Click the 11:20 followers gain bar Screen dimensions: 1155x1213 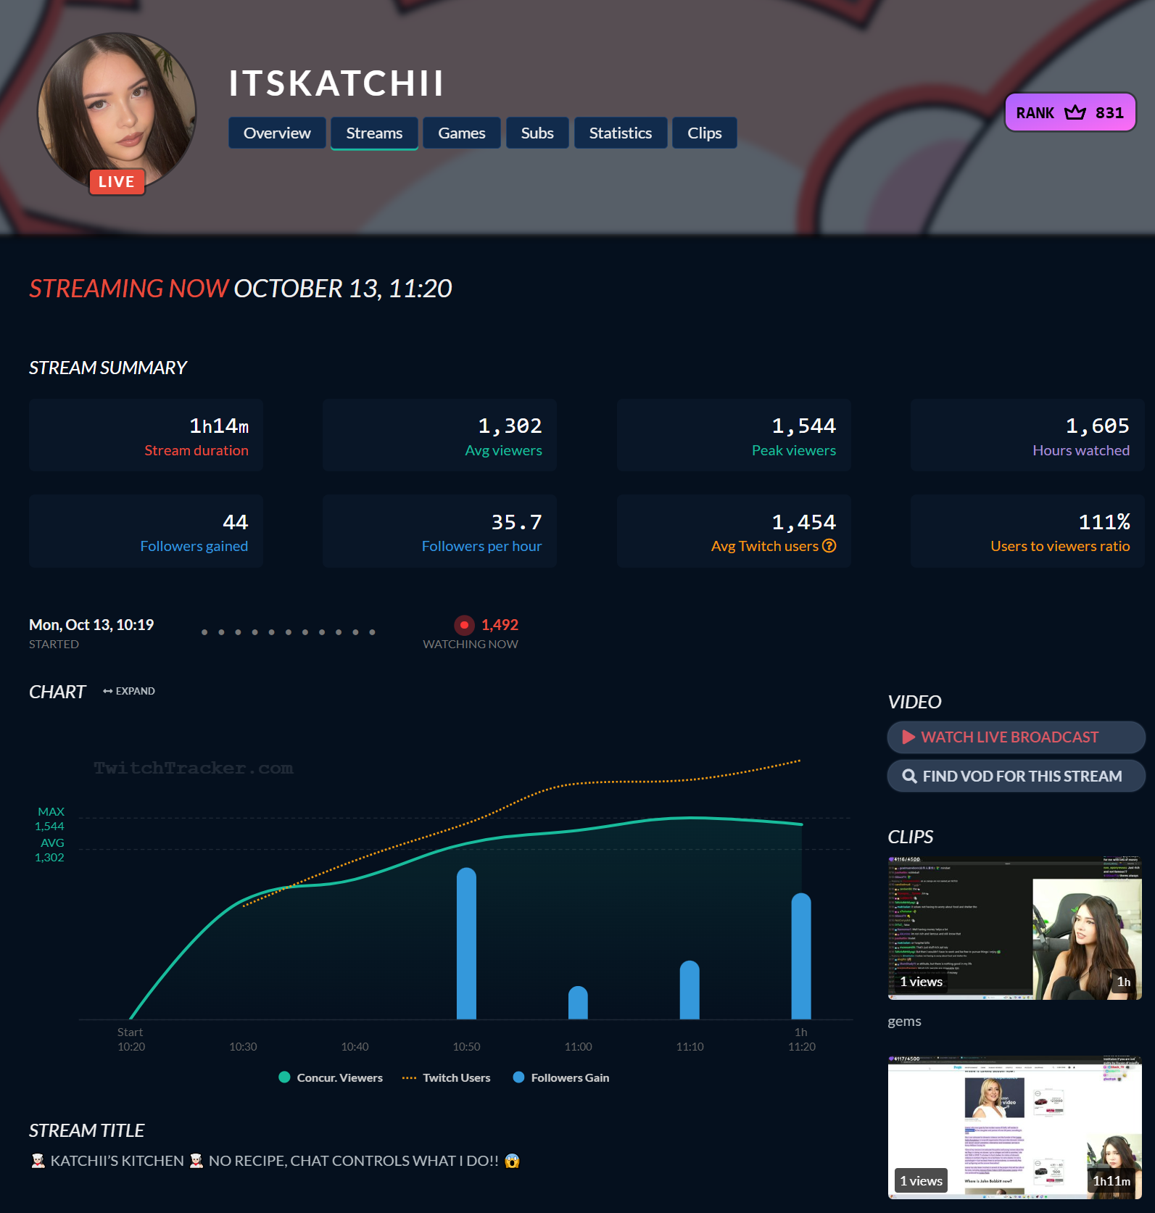(x=801, y=956)
